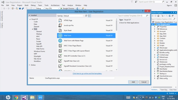
Task: Open File Explorer from taskbar
Action: [32, 97]
